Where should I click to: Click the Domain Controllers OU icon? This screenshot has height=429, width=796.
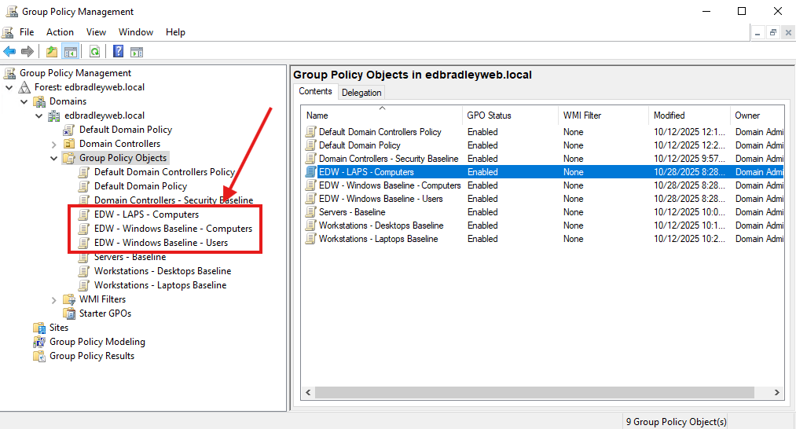coord(69,145)
